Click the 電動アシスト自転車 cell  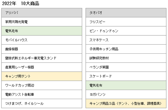click(x=42, y=94)
